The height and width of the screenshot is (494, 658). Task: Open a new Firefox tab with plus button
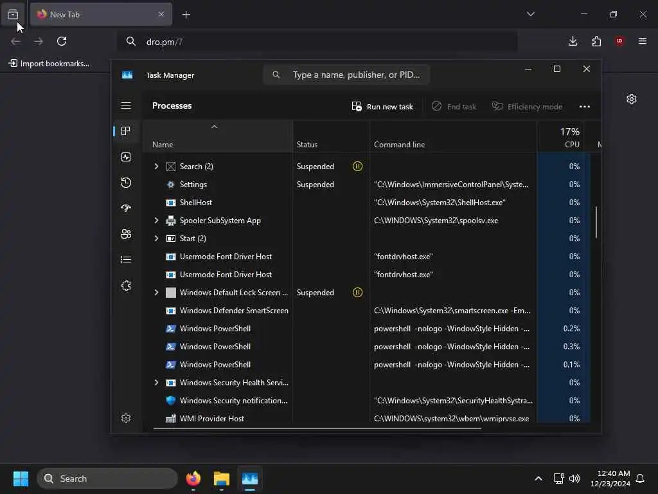point(186,15)
